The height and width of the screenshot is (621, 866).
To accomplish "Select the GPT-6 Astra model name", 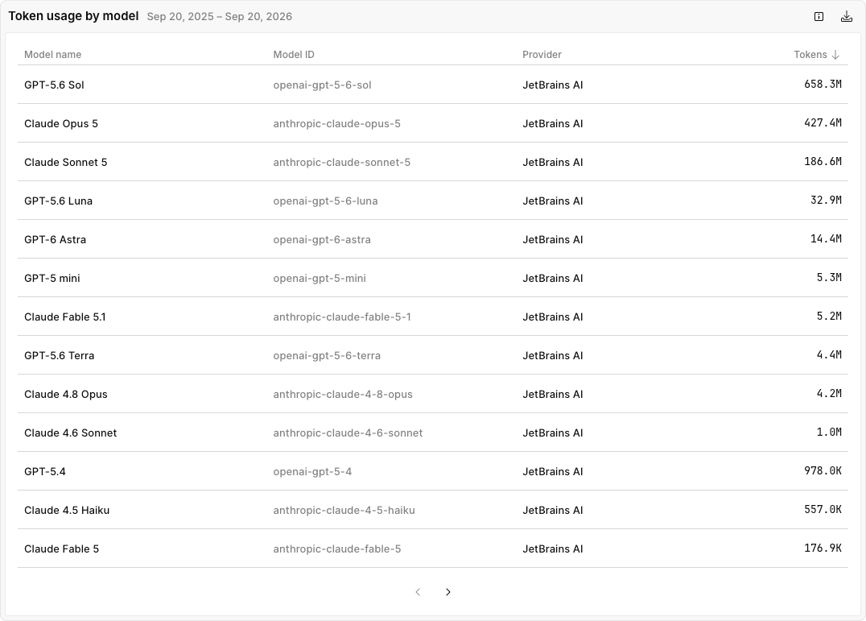I will [56, 240].
